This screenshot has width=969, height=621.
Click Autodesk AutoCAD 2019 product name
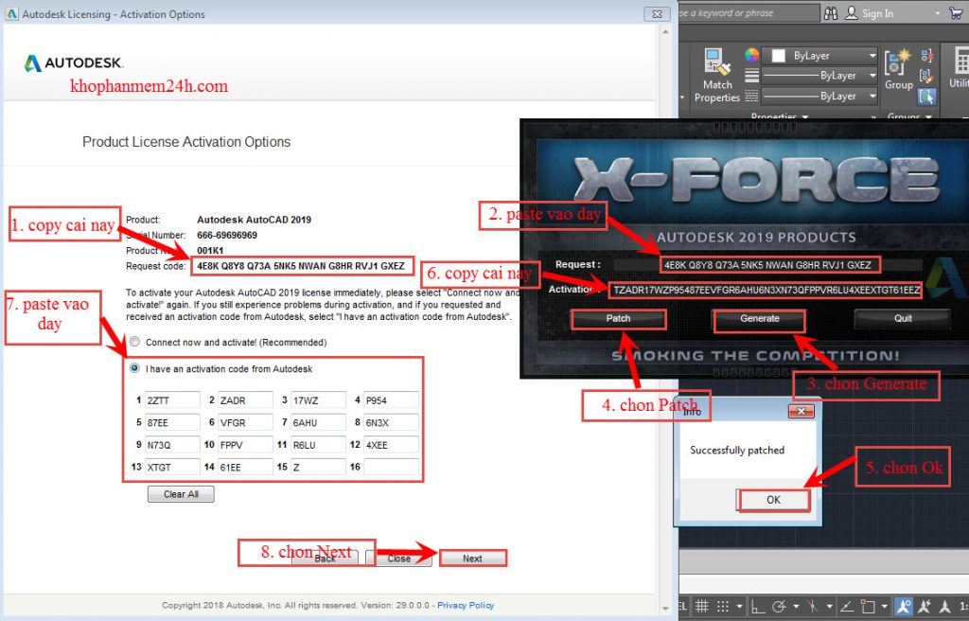[x=254, y=220]
